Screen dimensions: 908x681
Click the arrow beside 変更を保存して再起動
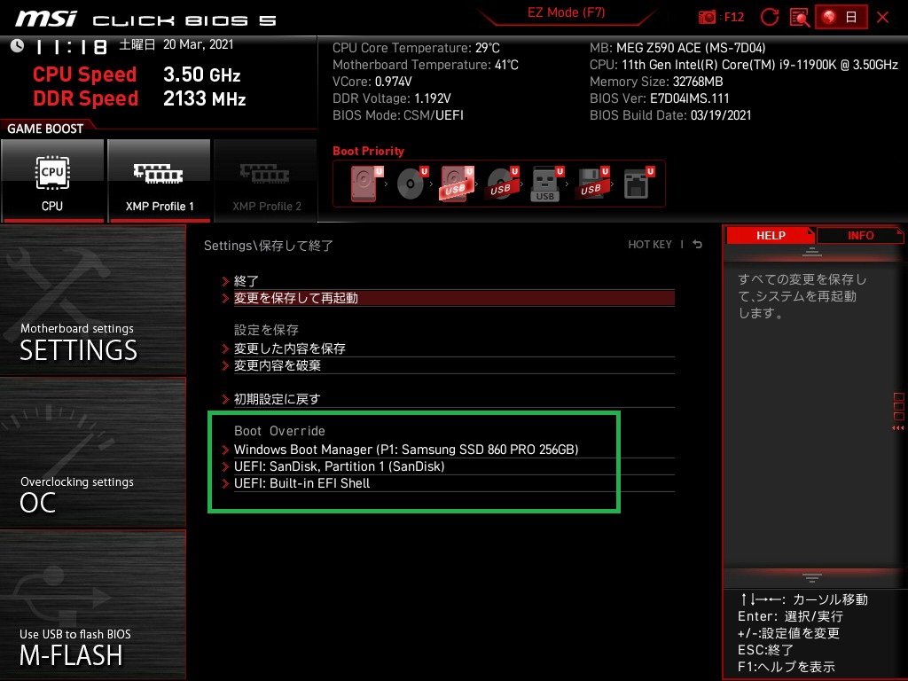click(x=225, y=298)
